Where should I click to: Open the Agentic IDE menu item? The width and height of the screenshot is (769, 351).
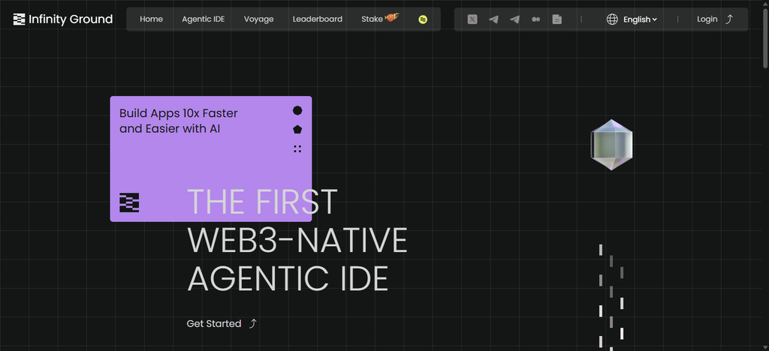point(203,19)
